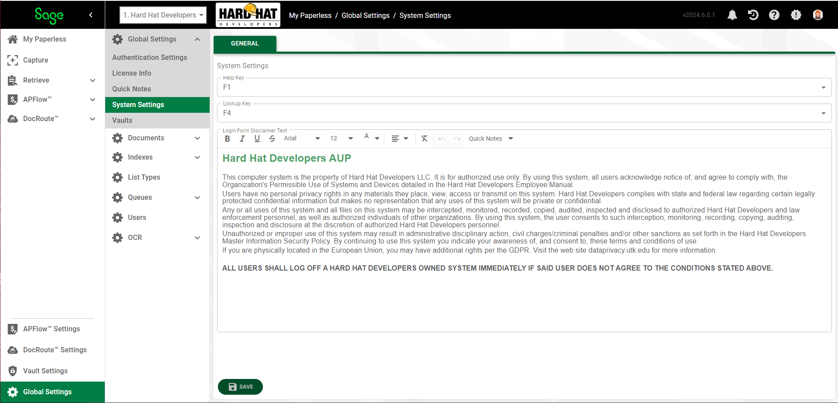Select Global Settings at sidebar bottom

pyautogui.click(x=52, y=392)
